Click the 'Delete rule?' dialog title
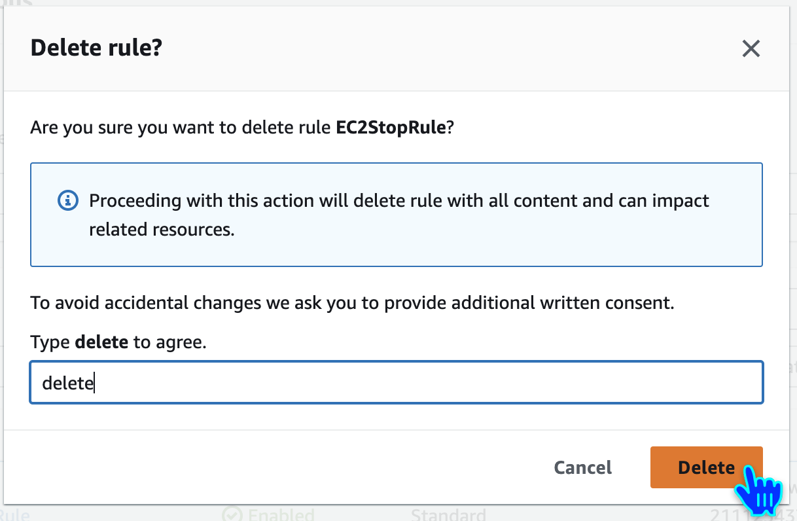Viewport: 797px width, 521px height. (96, 48)
